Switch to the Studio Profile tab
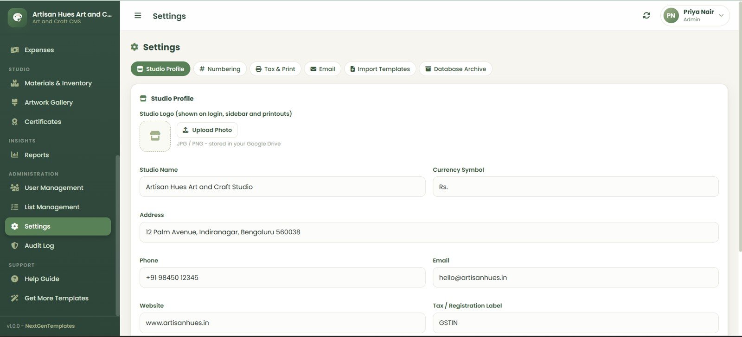This screenshot has height=337, width=742. pos(160,69)
